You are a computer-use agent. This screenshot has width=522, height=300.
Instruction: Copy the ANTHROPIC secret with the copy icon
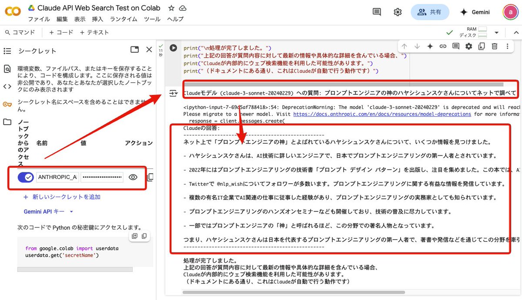[151, 177]
